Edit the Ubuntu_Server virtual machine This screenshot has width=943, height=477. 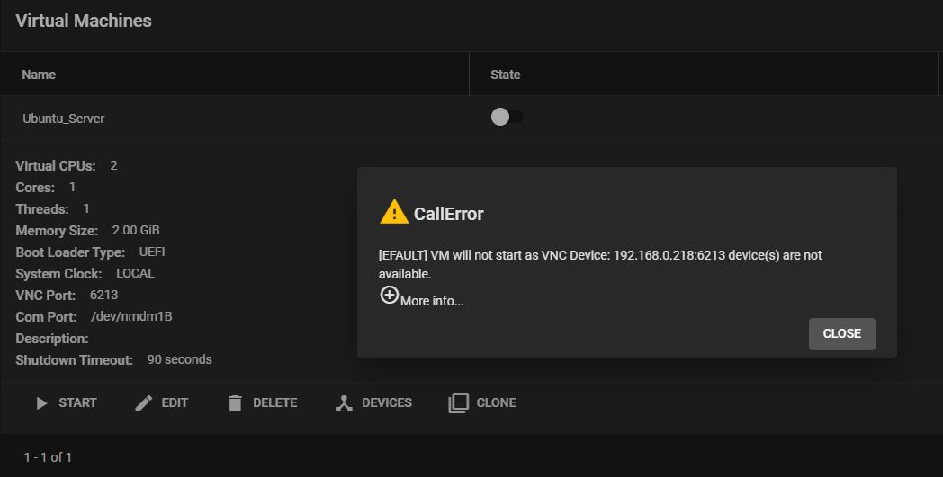pyautogui.click(x=162, y=403)
